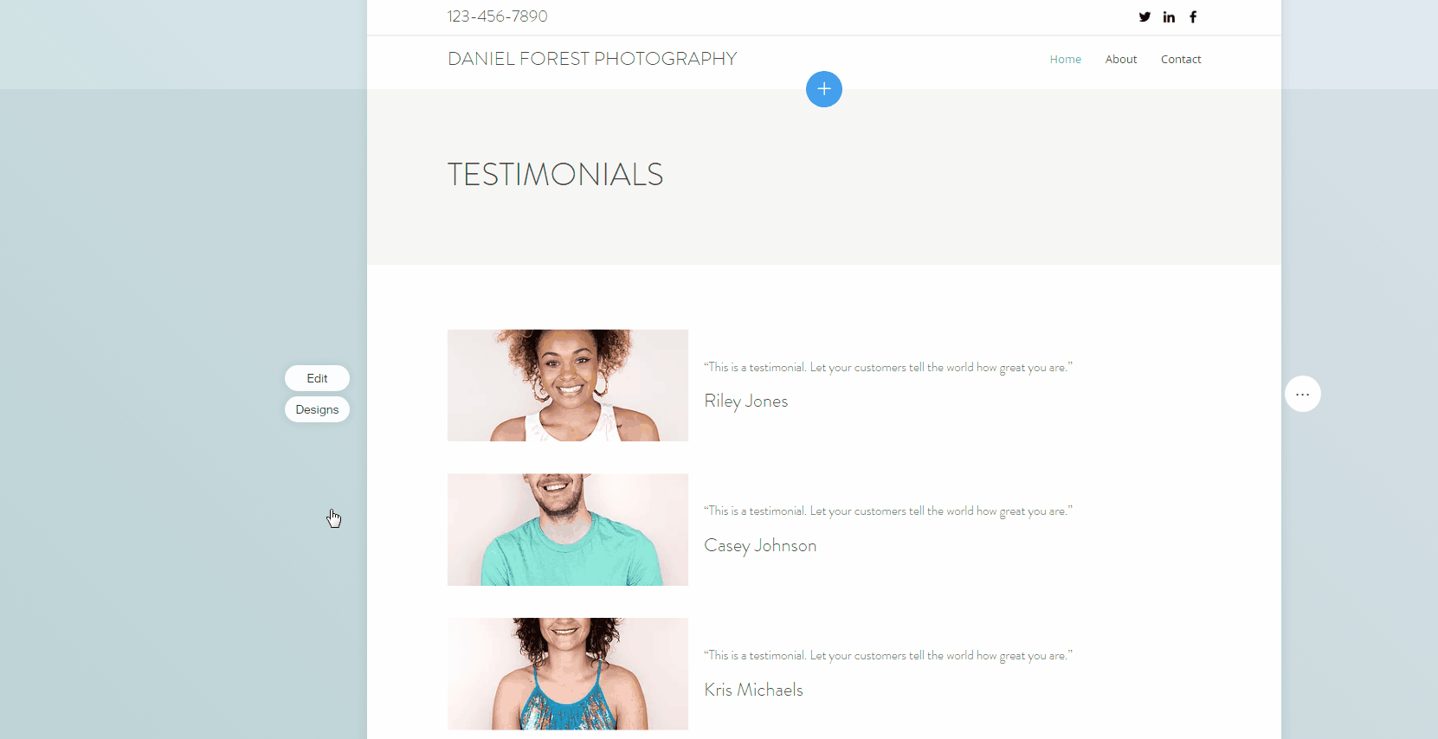Viewport: 1438px width, 739px height.
Task: Click the Daniel Forest Photography site title
Action: (592, 59)
